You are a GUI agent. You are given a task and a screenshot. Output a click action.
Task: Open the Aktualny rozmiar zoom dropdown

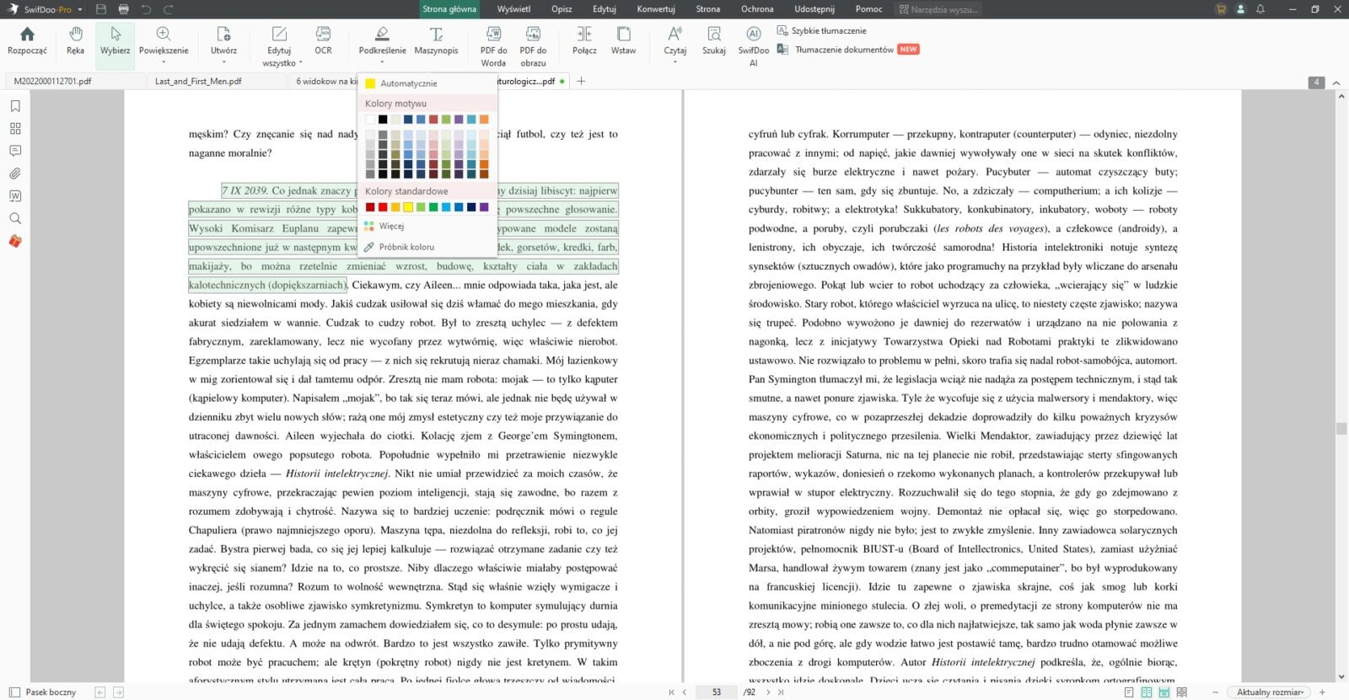(1270, 692)
